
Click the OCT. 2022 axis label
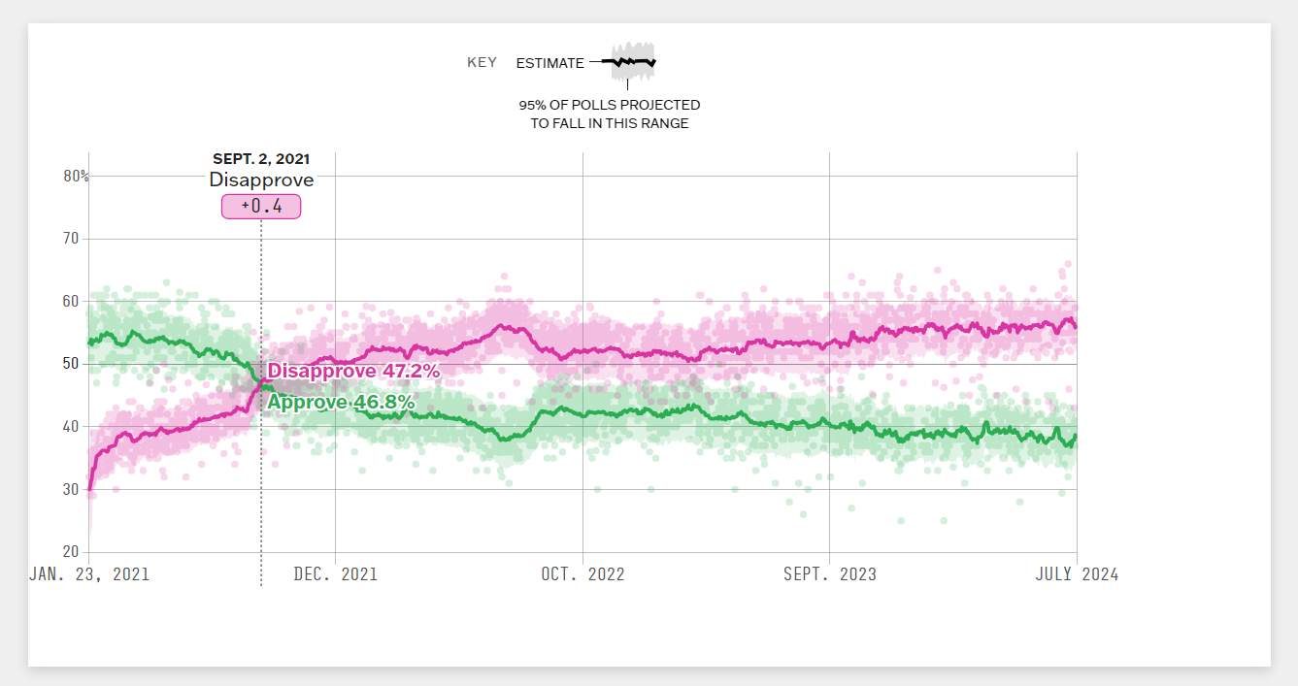(x=582, y=574)
